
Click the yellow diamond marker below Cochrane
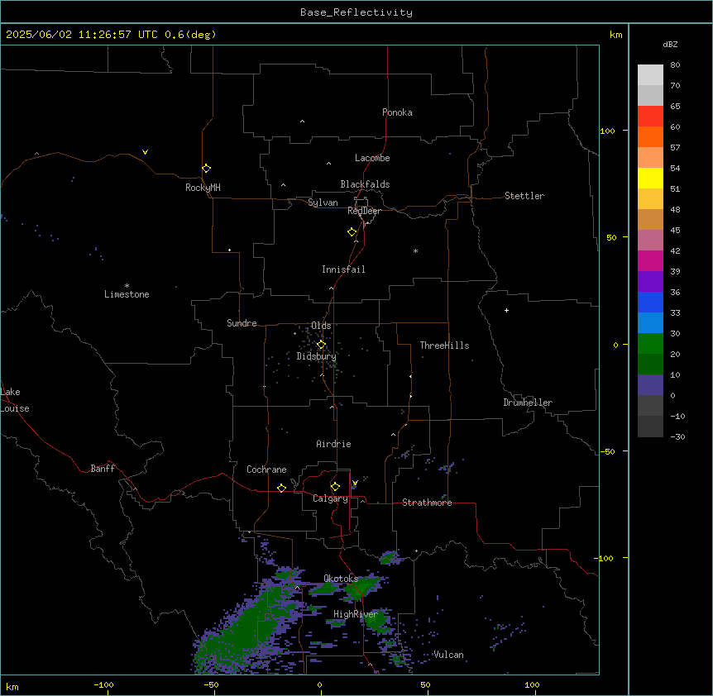(281, 488)
